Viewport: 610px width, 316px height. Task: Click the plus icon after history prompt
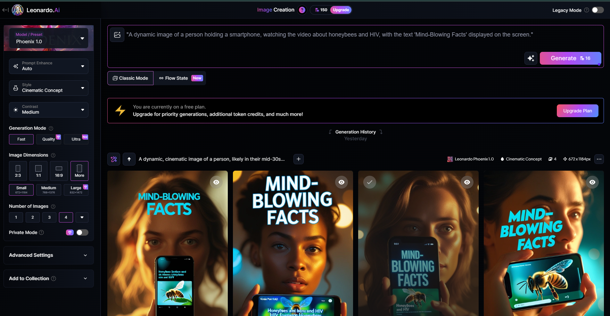(x=299, y=159)
